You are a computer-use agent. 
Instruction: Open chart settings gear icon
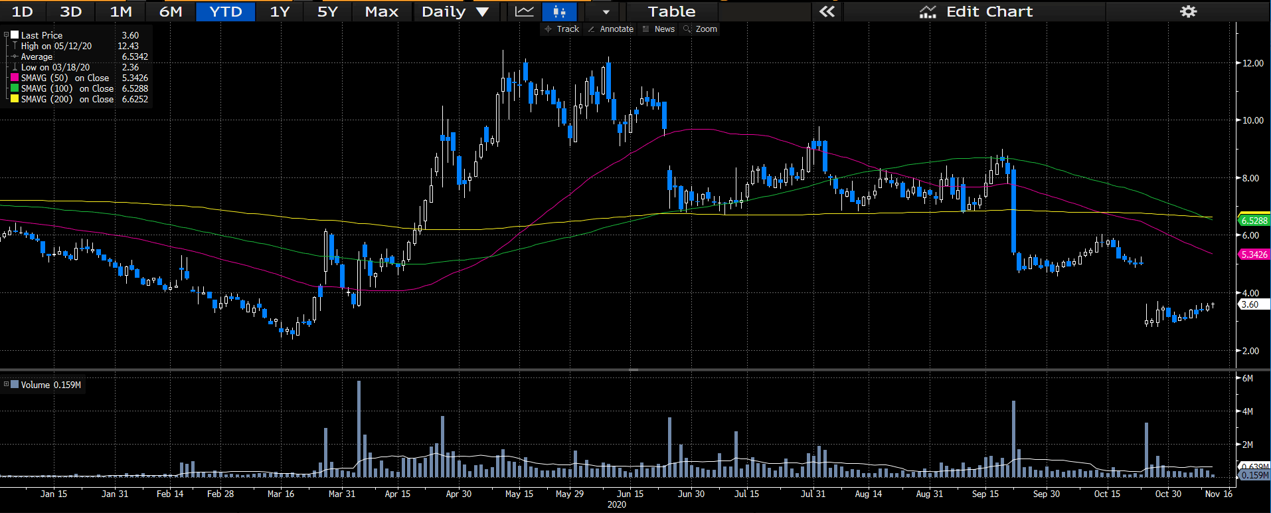coord(1188,11)
